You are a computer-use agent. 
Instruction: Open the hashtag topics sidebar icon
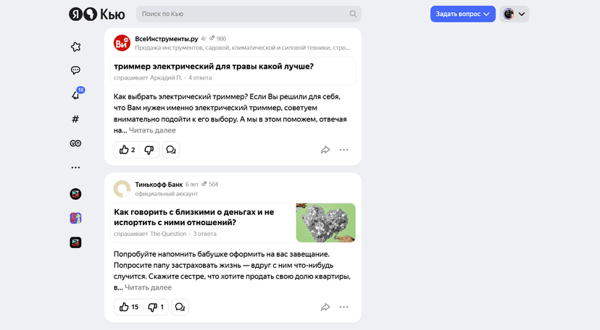[x=75, y=119]
